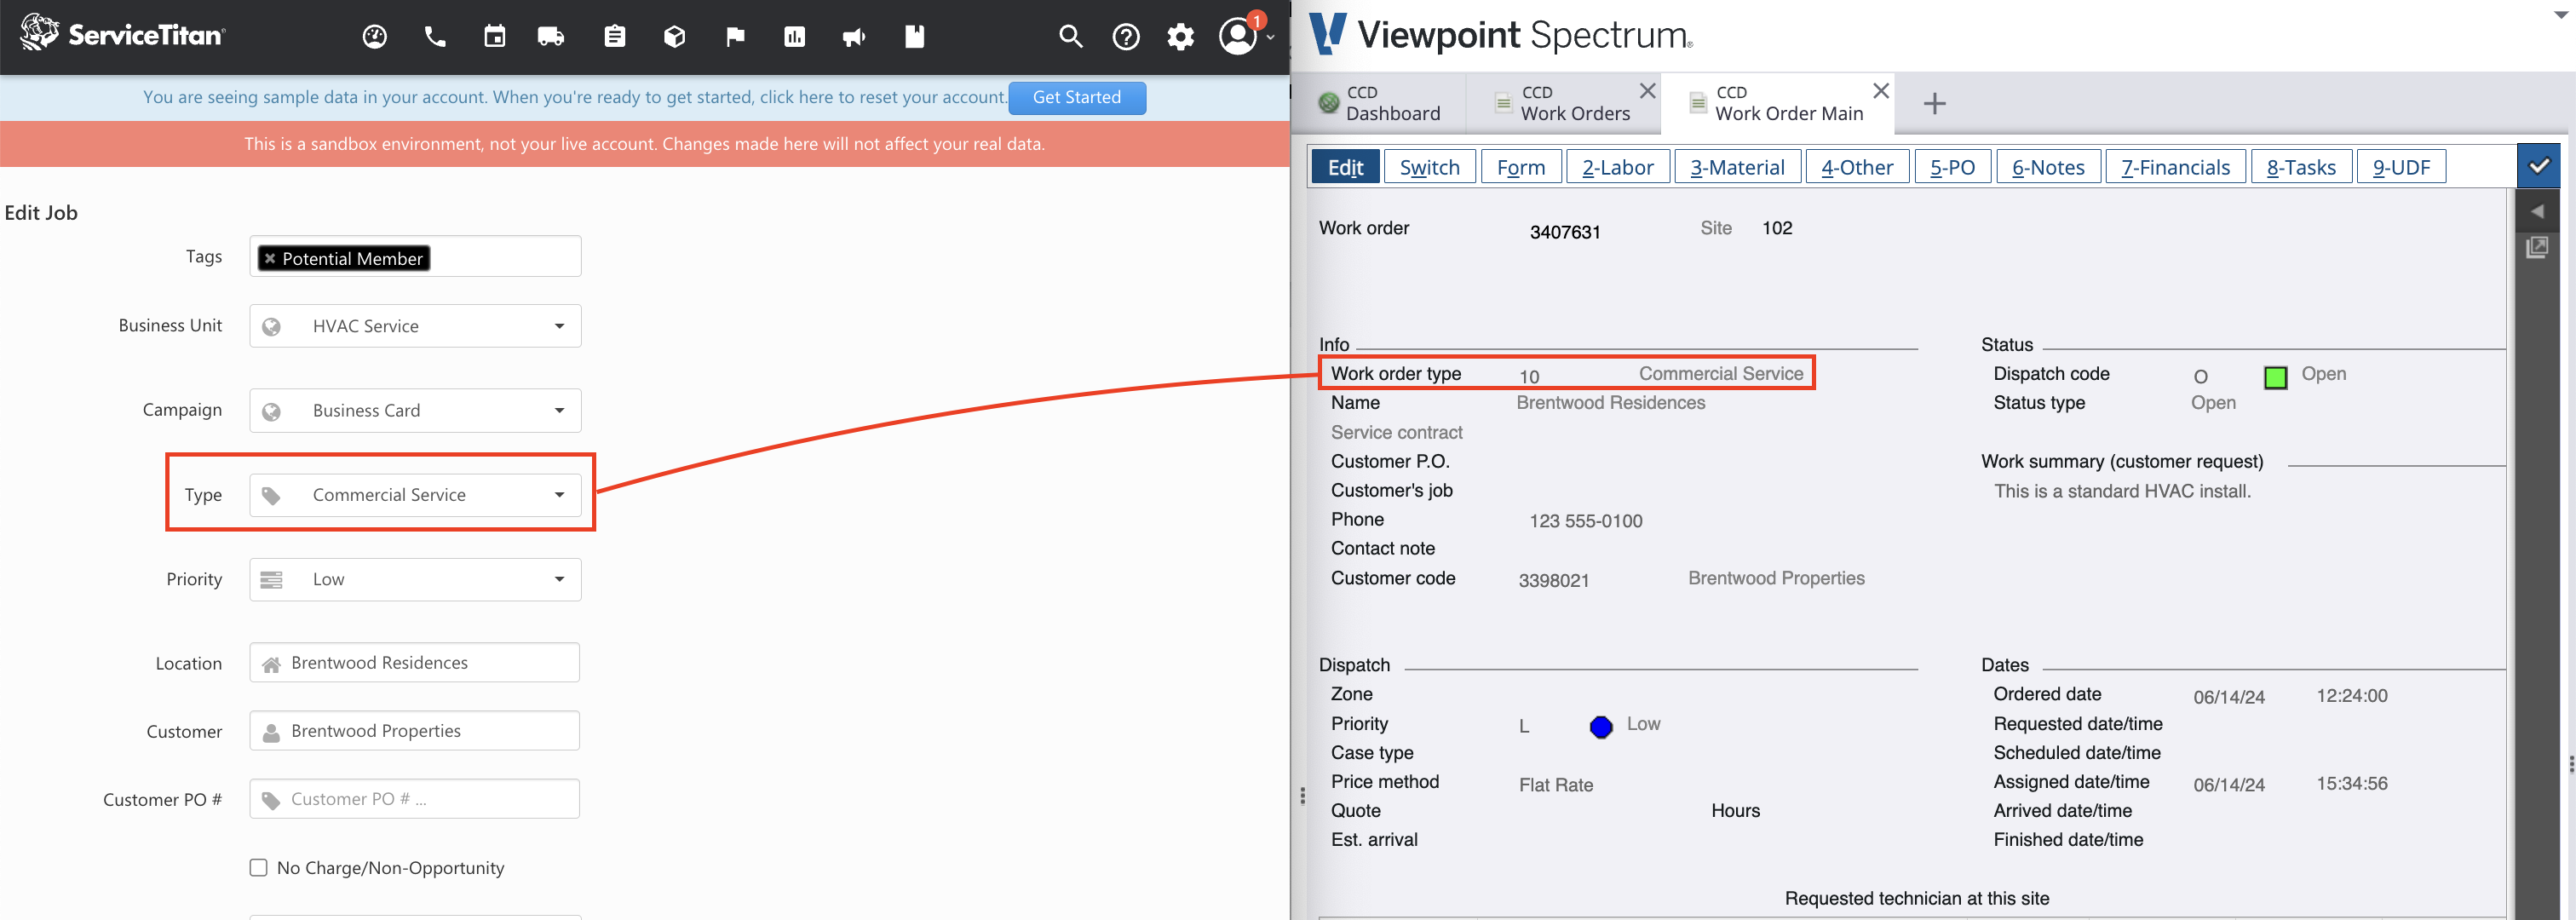
Task: Collapse the Spectrum side panel arrow
Action: click(2537, 212)
